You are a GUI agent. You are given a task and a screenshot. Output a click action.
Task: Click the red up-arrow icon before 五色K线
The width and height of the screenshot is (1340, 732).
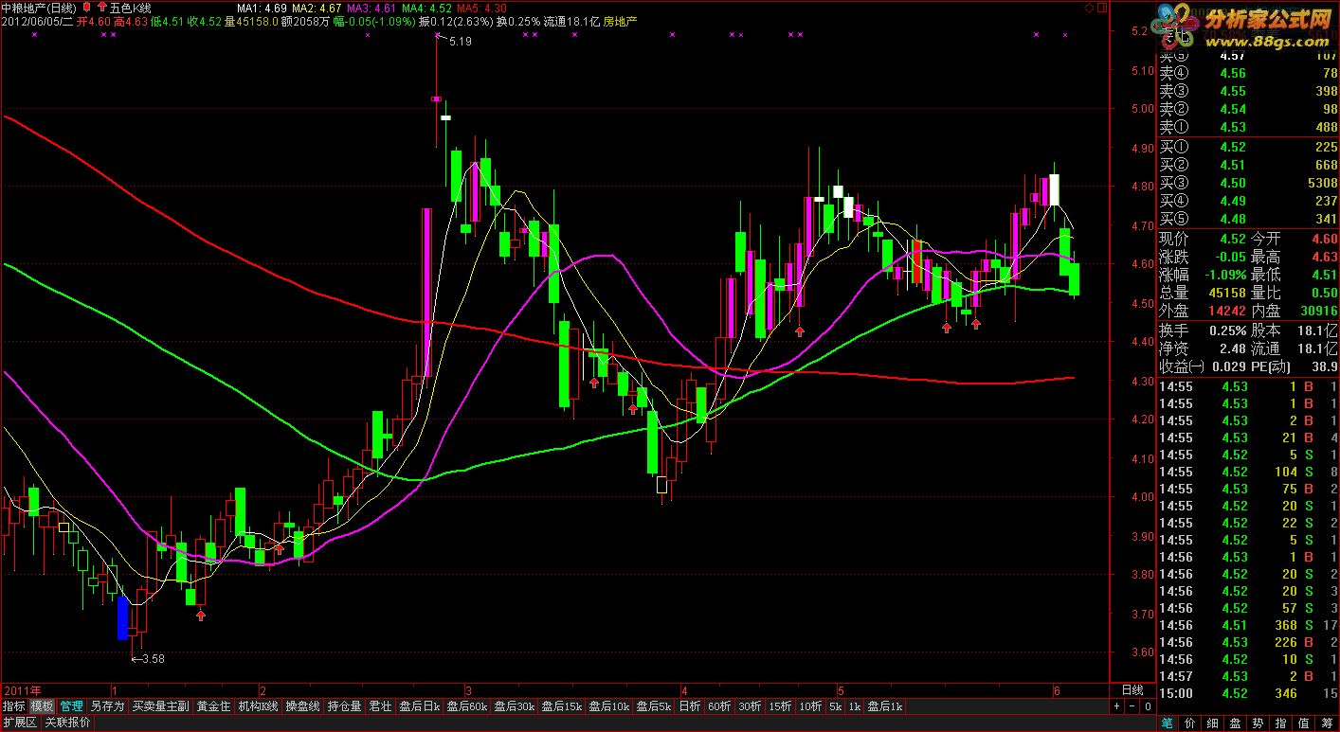click(x=102, y=7)
